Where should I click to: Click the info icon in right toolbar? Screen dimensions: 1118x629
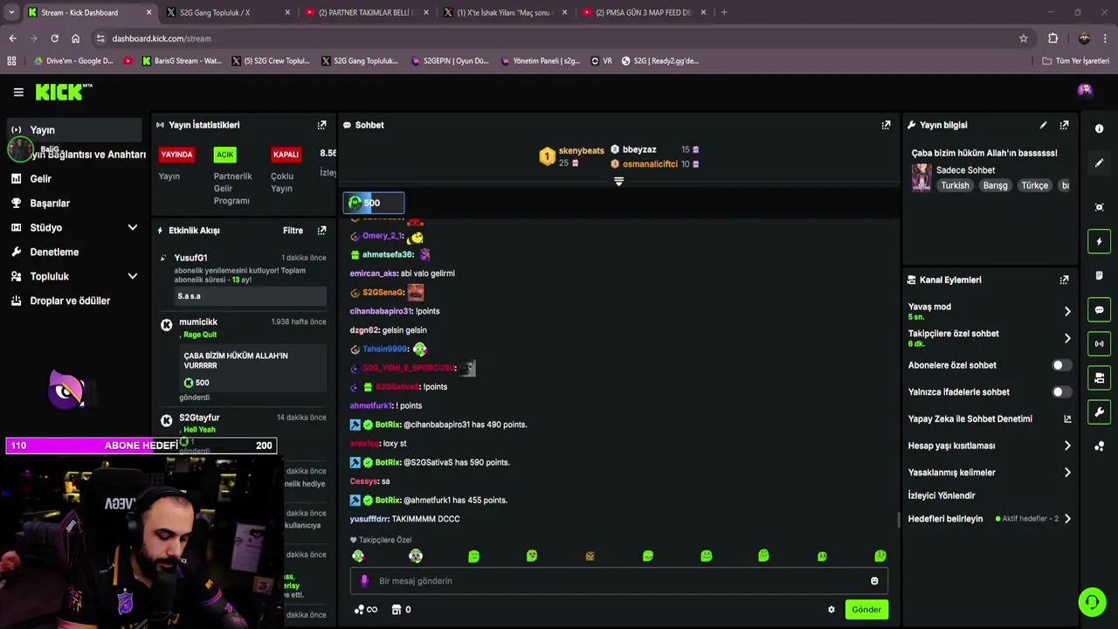point(1099,128)
